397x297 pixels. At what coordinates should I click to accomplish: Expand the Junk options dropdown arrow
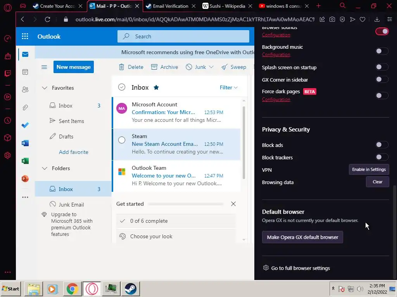(211, 67)
